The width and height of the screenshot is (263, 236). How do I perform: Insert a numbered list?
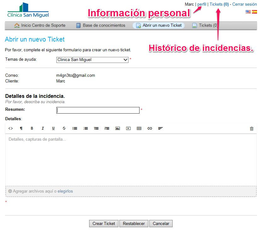click(x=85, y=128)
